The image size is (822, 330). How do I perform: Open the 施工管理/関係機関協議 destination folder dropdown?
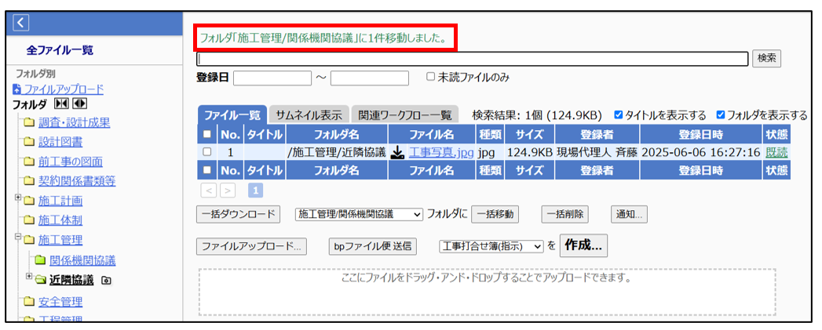359,214
